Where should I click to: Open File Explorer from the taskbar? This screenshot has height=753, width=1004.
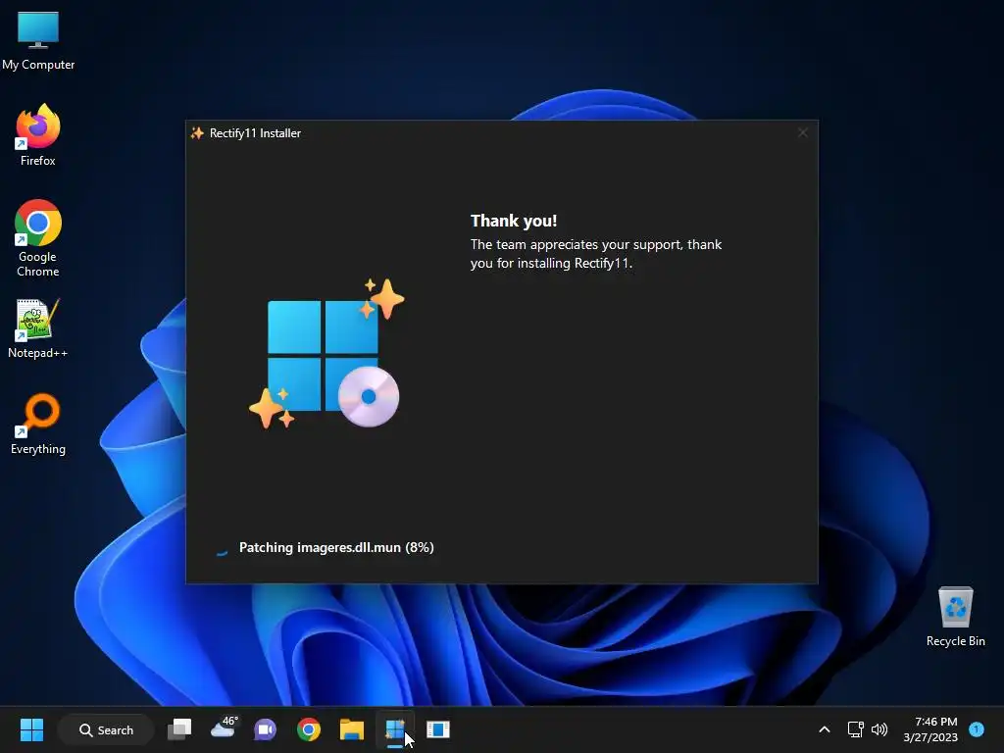[352, 729]
